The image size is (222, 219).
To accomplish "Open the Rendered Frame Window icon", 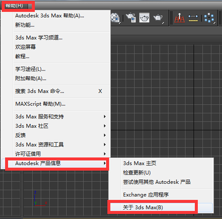I will click(144, 18).
